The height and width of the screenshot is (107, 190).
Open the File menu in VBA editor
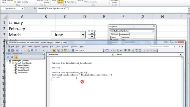(12, 46)
